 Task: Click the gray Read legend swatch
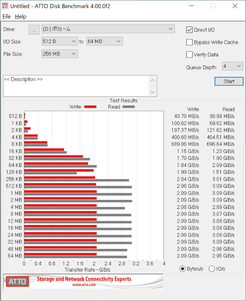click(129, 107)
